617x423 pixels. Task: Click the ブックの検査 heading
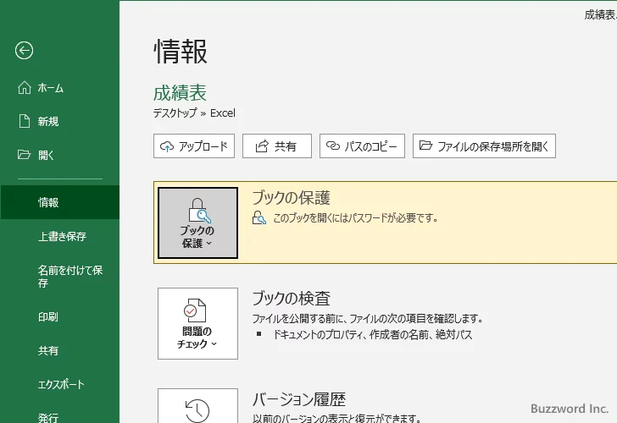pyautogui.click(x=292, y=299)
